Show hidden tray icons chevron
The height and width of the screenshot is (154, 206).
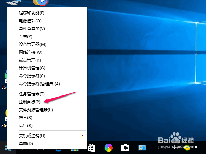176,148
